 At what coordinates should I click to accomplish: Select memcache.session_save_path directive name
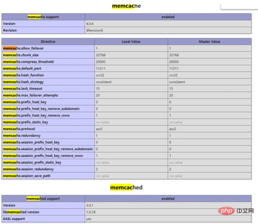27,176
